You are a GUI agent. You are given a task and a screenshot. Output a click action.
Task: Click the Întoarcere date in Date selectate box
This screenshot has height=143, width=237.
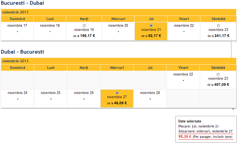click(x=205, y=131)
